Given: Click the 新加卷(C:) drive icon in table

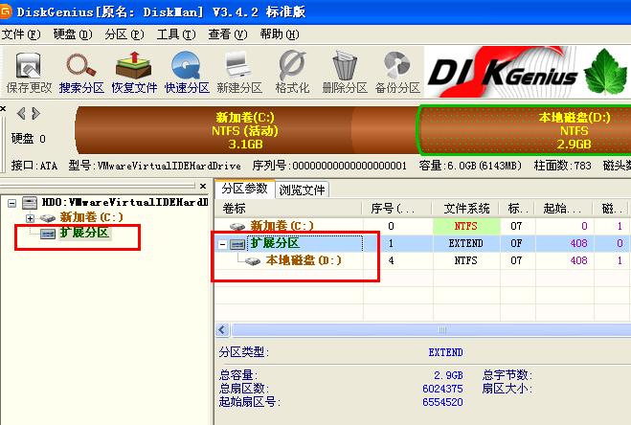Looking at the screenshot, I should 237,227.
